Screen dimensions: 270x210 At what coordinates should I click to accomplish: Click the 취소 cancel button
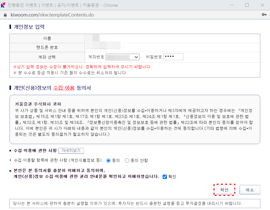tap(250, 190)
